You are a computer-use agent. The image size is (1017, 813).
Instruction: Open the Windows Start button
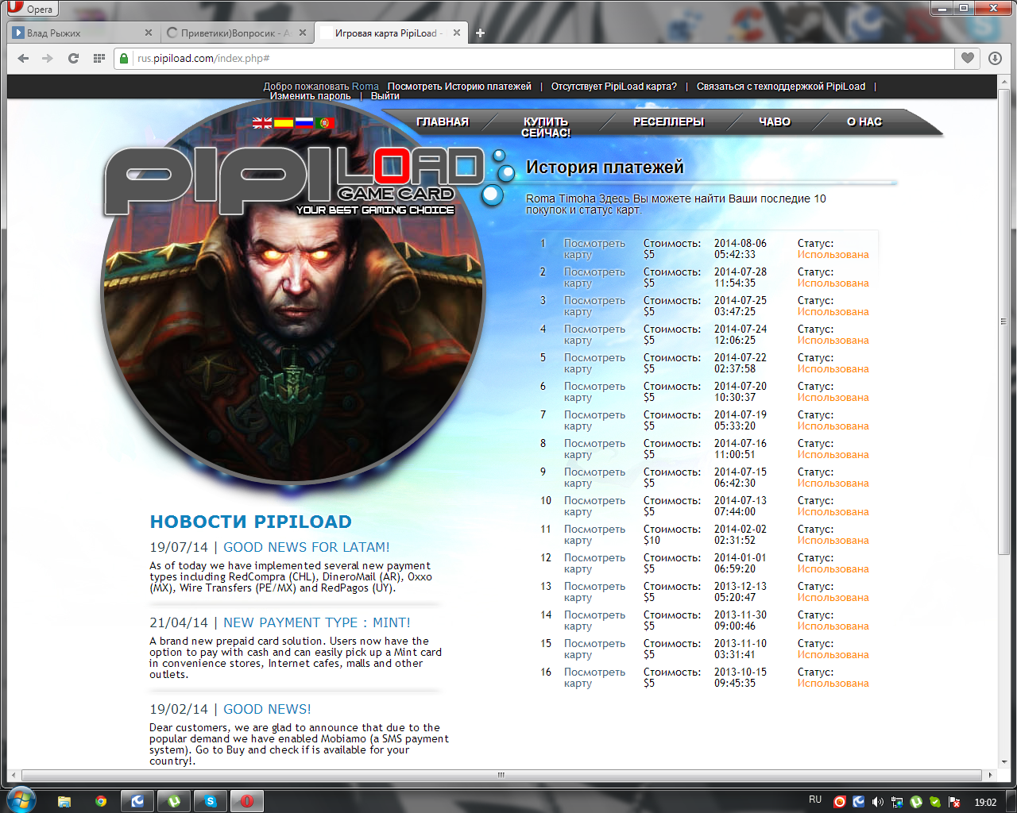[x=21, y=800]
